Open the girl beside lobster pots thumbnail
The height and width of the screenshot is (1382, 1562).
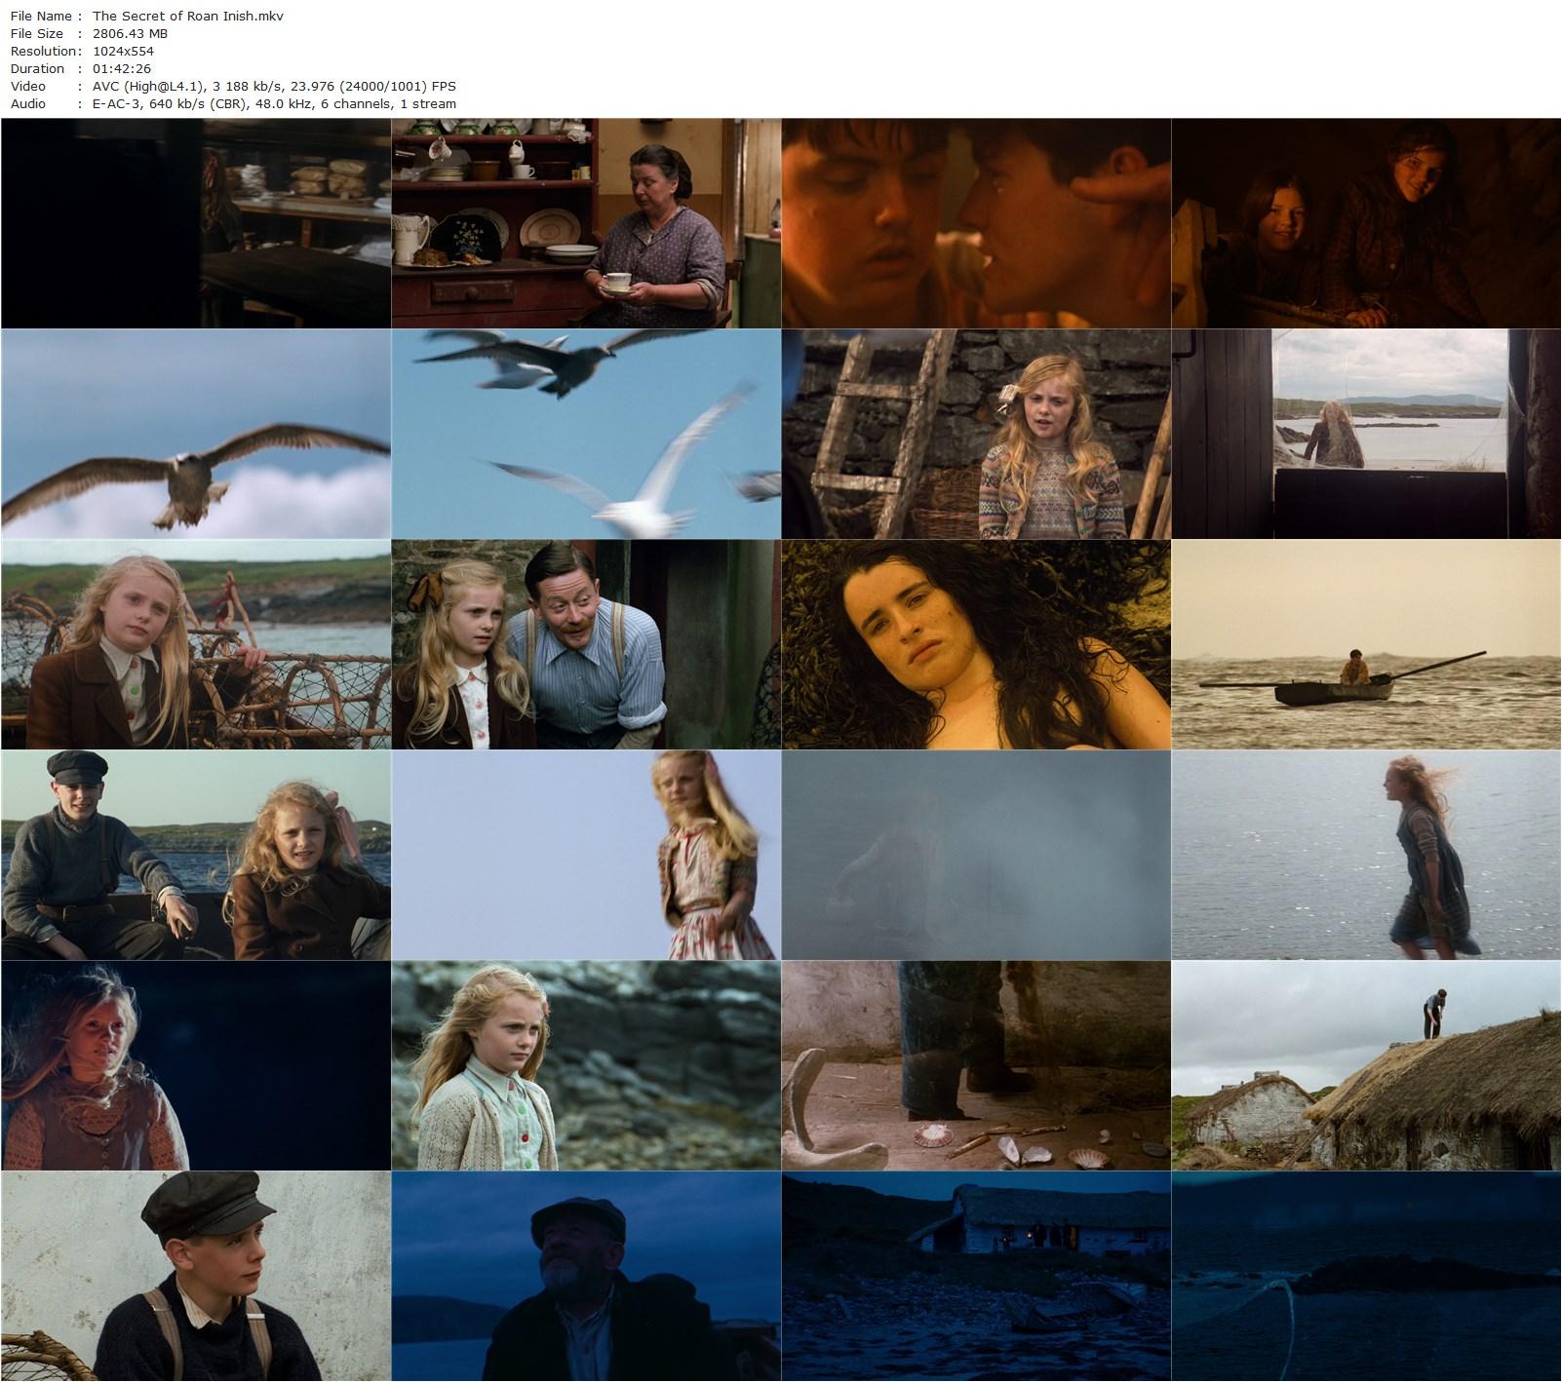point(196,644)
